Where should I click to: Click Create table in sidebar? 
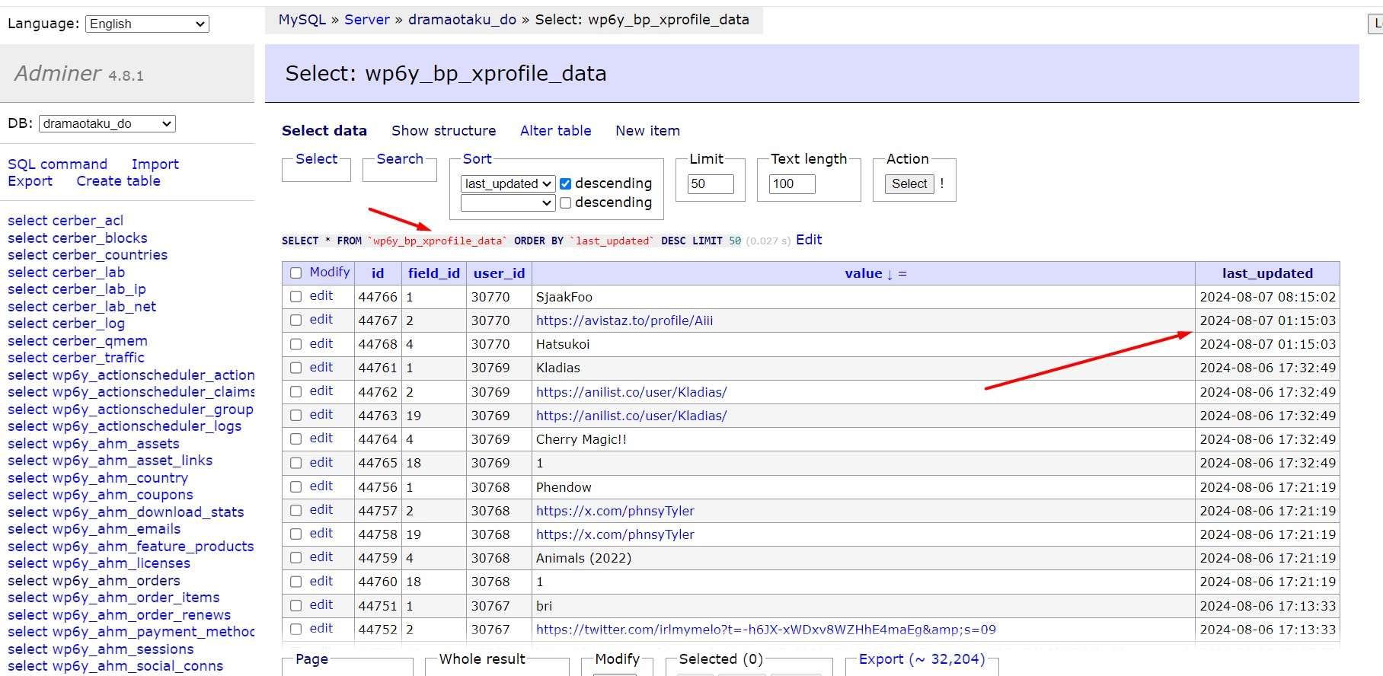(x=118, y=181)
